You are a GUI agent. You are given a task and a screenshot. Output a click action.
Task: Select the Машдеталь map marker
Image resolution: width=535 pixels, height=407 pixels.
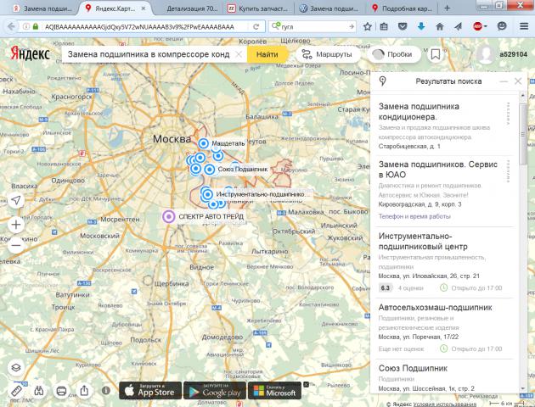(203, 143)
